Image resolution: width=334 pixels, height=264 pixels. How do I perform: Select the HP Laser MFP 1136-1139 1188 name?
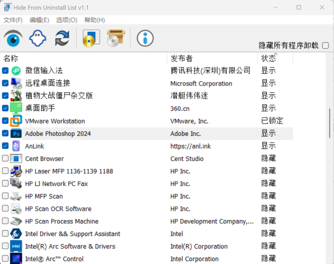coord(69,171)
